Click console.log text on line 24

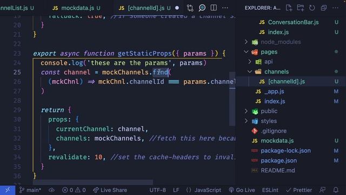point(62,63)
